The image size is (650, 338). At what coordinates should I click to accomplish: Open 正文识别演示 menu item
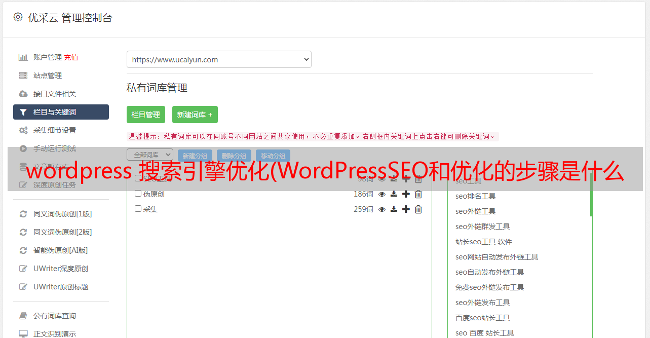coord(55,334)
